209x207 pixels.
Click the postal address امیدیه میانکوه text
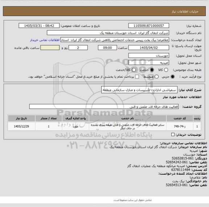coord(156,166)
